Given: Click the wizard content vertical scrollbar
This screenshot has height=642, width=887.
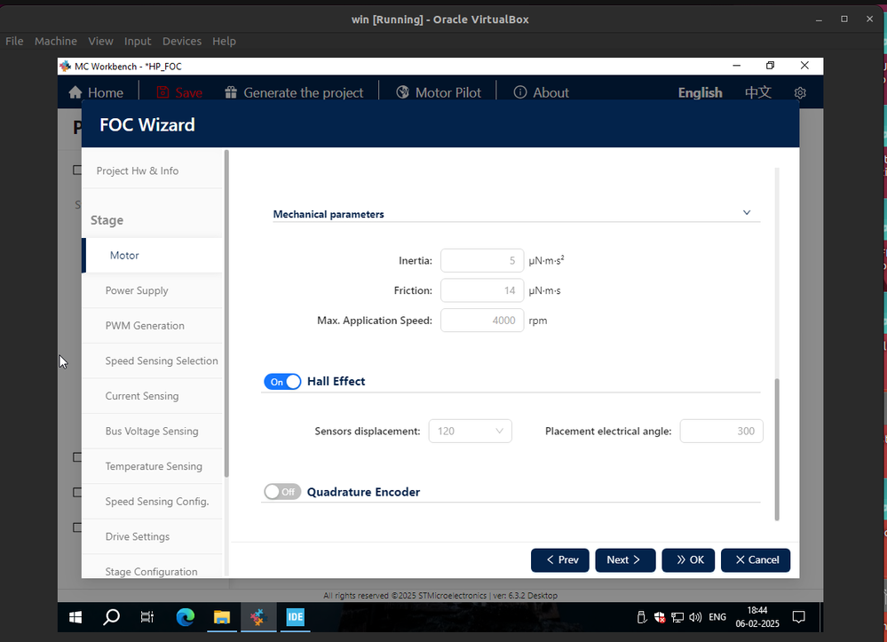Looking at the screenshot, I should click(x=777, y=449).
